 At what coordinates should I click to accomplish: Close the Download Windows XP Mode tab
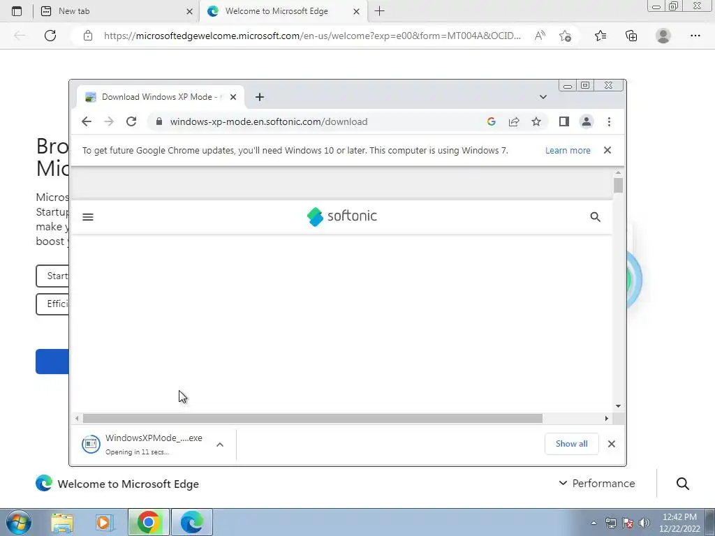pyautogui.click(x=233, y=97)
